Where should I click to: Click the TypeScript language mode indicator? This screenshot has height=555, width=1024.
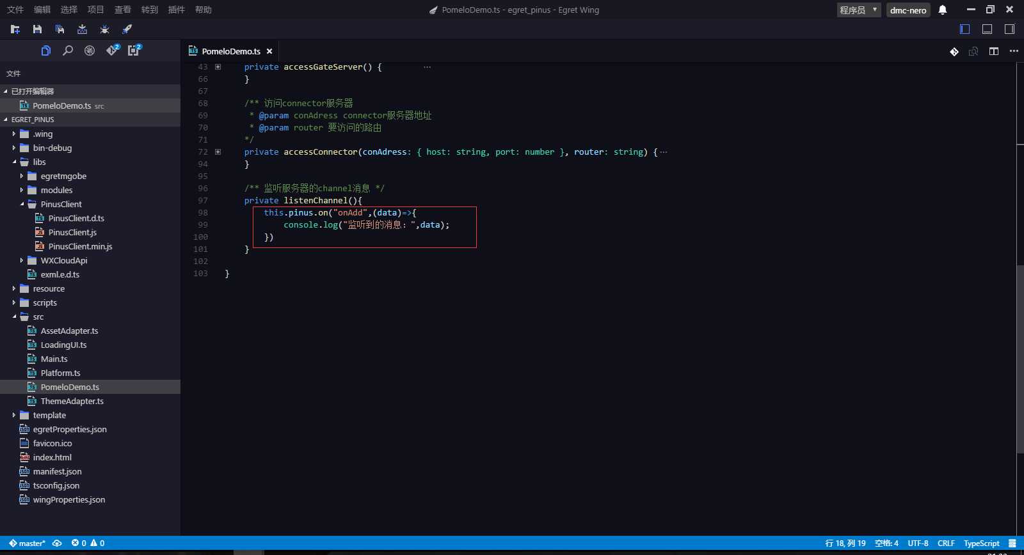981,543
